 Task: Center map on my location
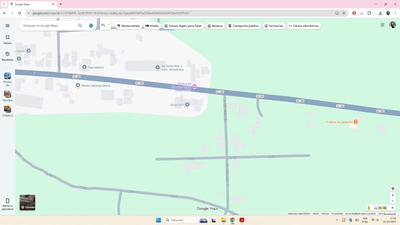click(393, 188)
